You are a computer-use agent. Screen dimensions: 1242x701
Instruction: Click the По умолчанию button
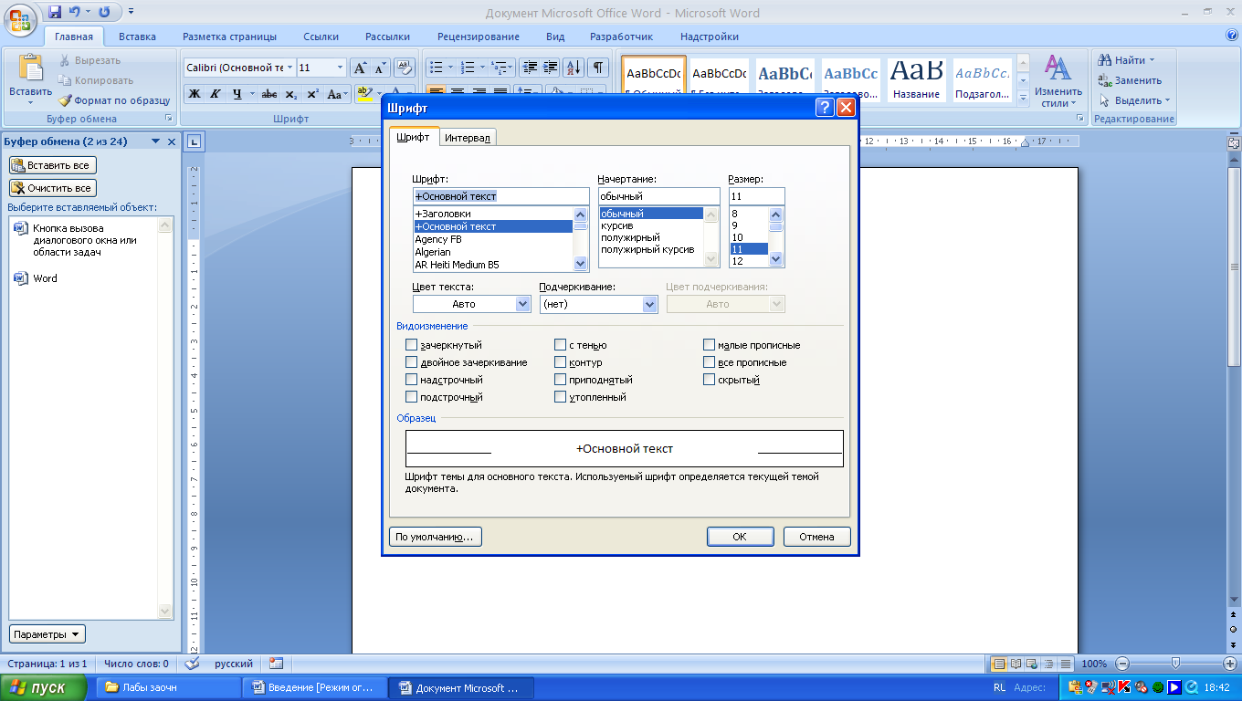pos(435,537)
